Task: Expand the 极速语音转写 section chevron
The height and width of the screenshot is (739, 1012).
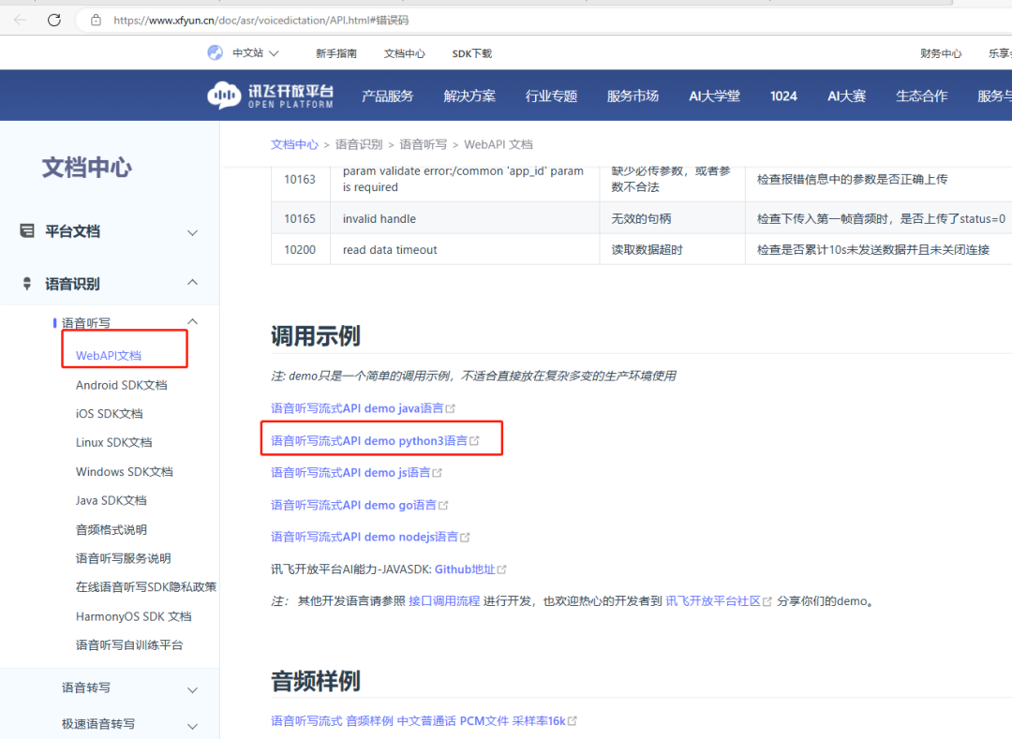Action: click(192, 726)
